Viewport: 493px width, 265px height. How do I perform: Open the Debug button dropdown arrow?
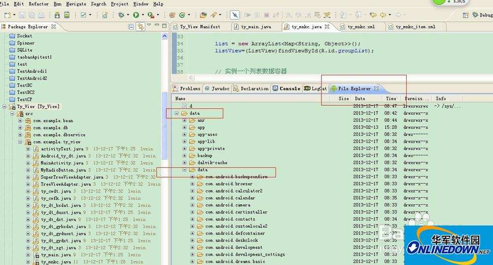(128, 15)
